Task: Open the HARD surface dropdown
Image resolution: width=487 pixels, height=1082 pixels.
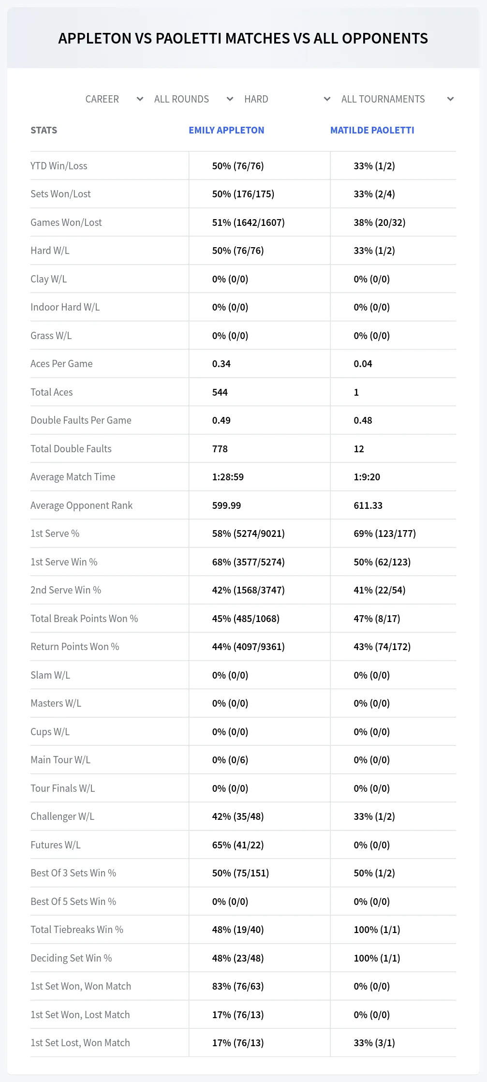Action: (287, 99)
